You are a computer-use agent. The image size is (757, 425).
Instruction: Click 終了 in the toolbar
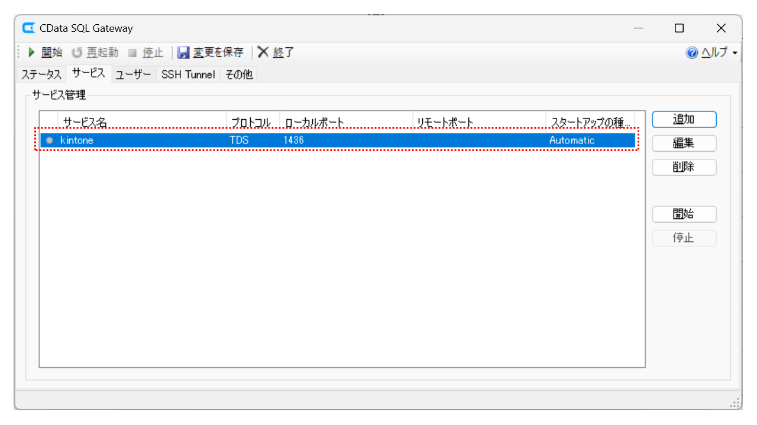point(283,53)
